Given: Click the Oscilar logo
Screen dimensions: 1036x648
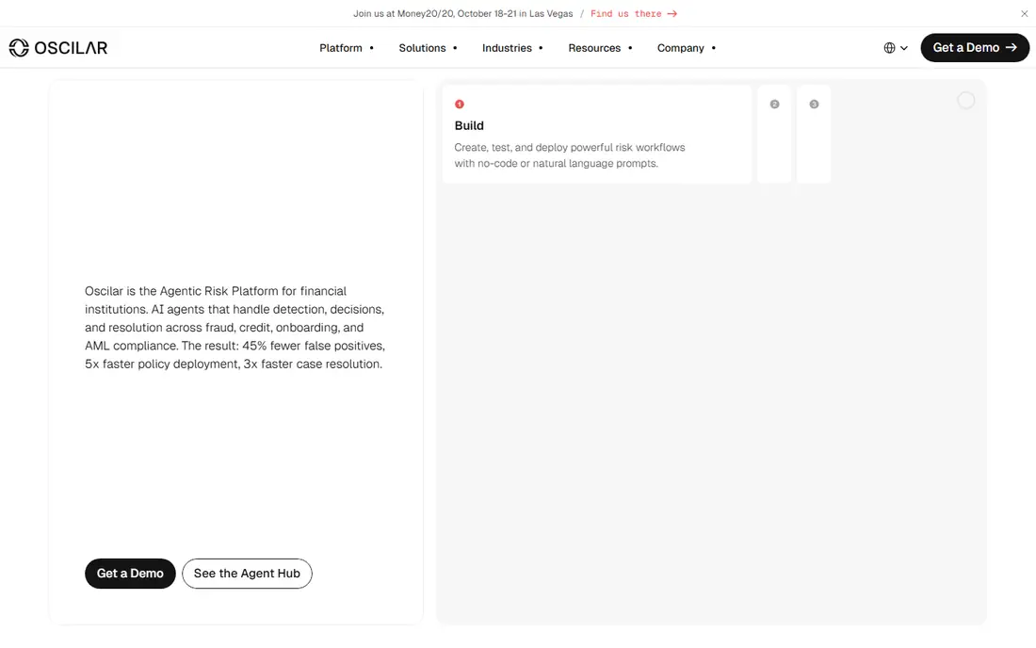Looking at the screenshot, I should 58,47.
